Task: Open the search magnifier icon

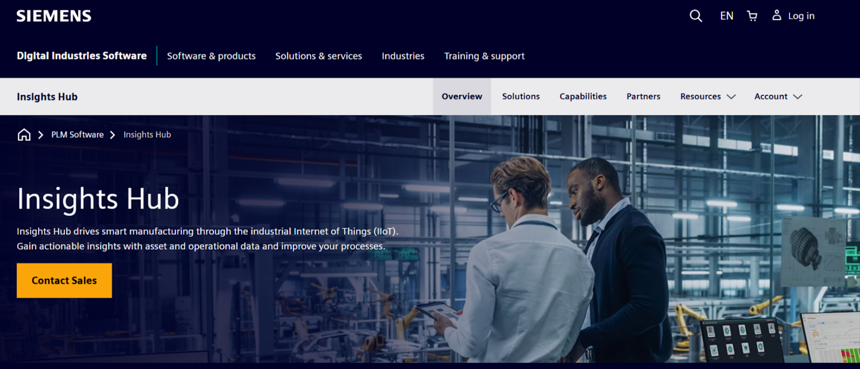Action: point(696,16)
